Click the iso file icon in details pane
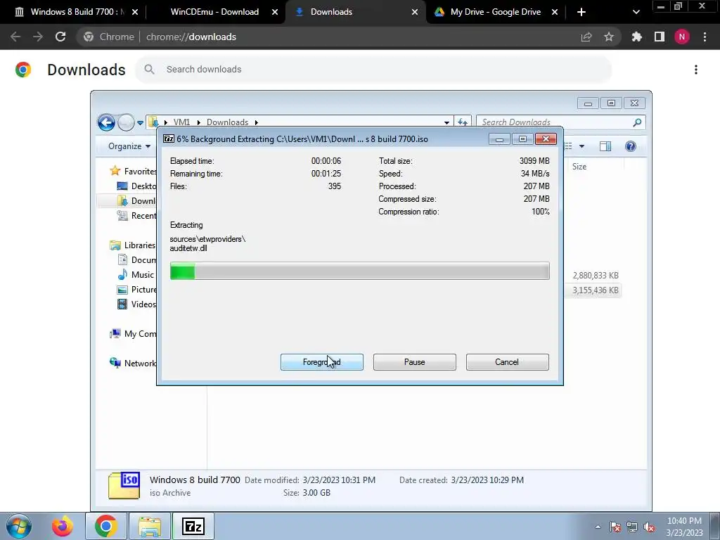 pos(124,486)
